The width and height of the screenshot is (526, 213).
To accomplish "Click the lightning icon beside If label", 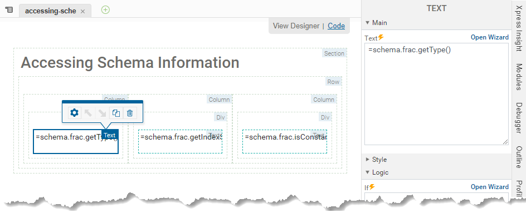I will (x=372, y=187).
